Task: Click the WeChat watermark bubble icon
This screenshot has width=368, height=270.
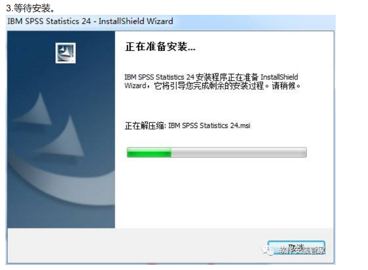Action: click(268, 251)
